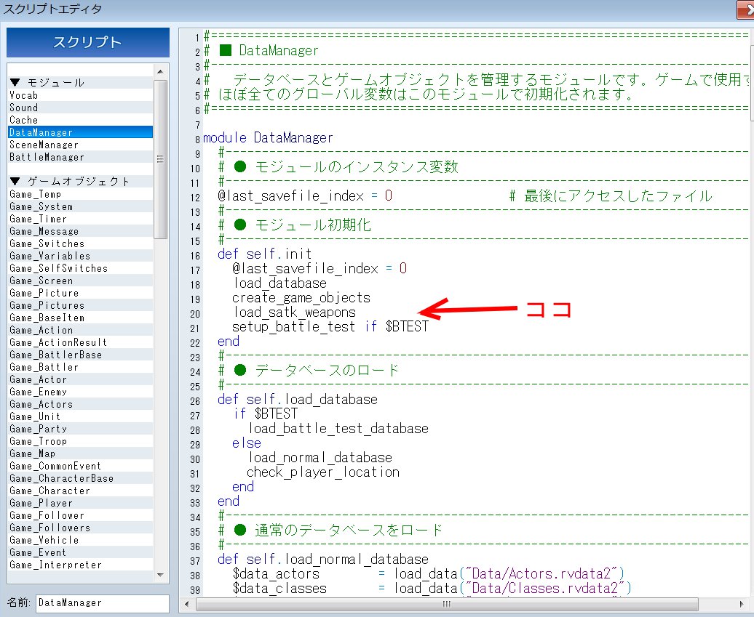Select the Vocab script in the list
Image resolution: width=754 pixels, height=617 pixels.
24,95
